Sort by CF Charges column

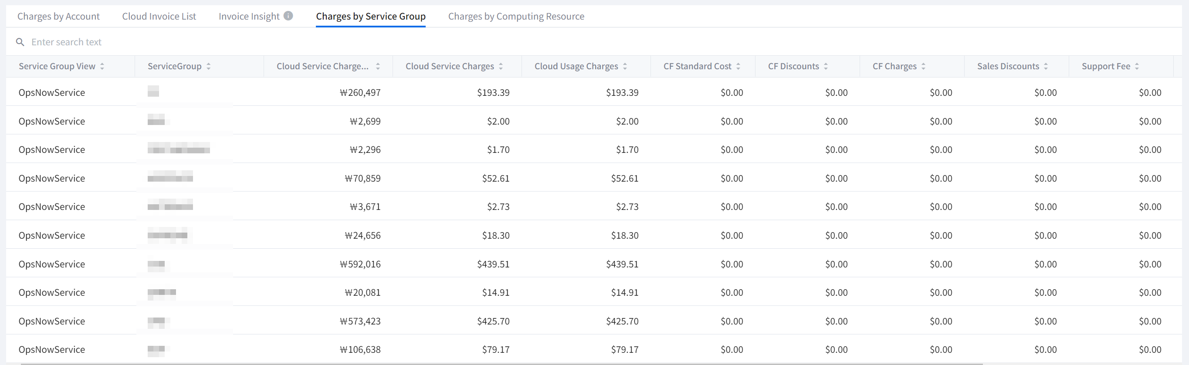point(923,67)
